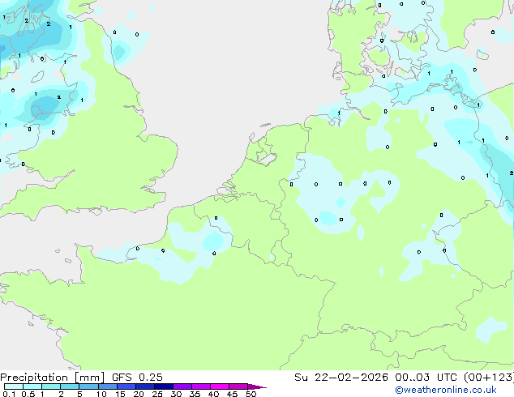Open the weatheronline.co.uk copyright link
514x397 pixels.
pos(446,390)
